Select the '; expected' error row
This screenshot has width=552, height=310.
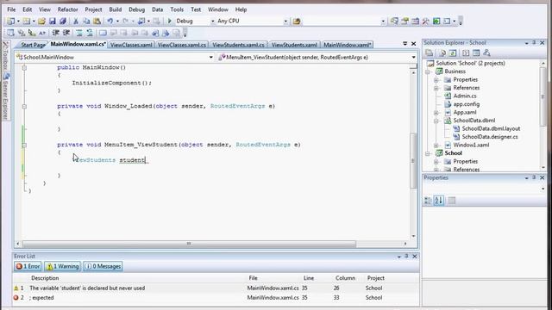[216, 298]
